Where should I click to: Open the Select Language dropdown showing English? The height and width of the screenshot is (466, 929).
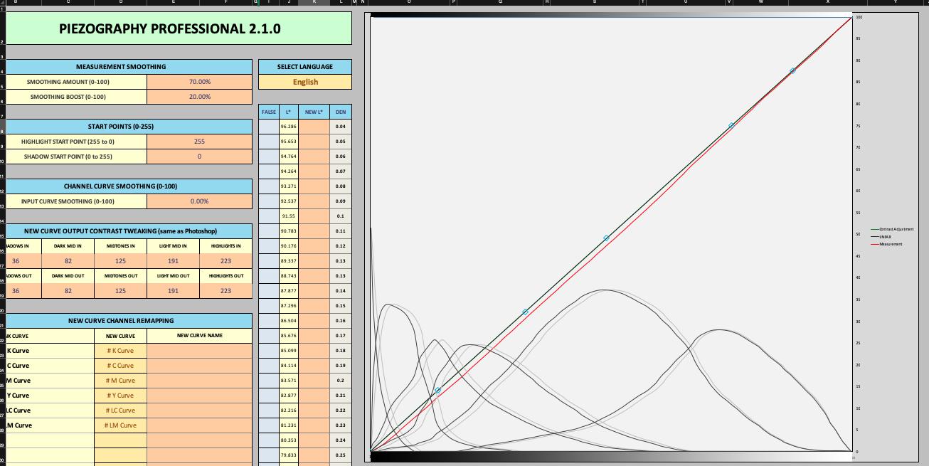point(304,82)
